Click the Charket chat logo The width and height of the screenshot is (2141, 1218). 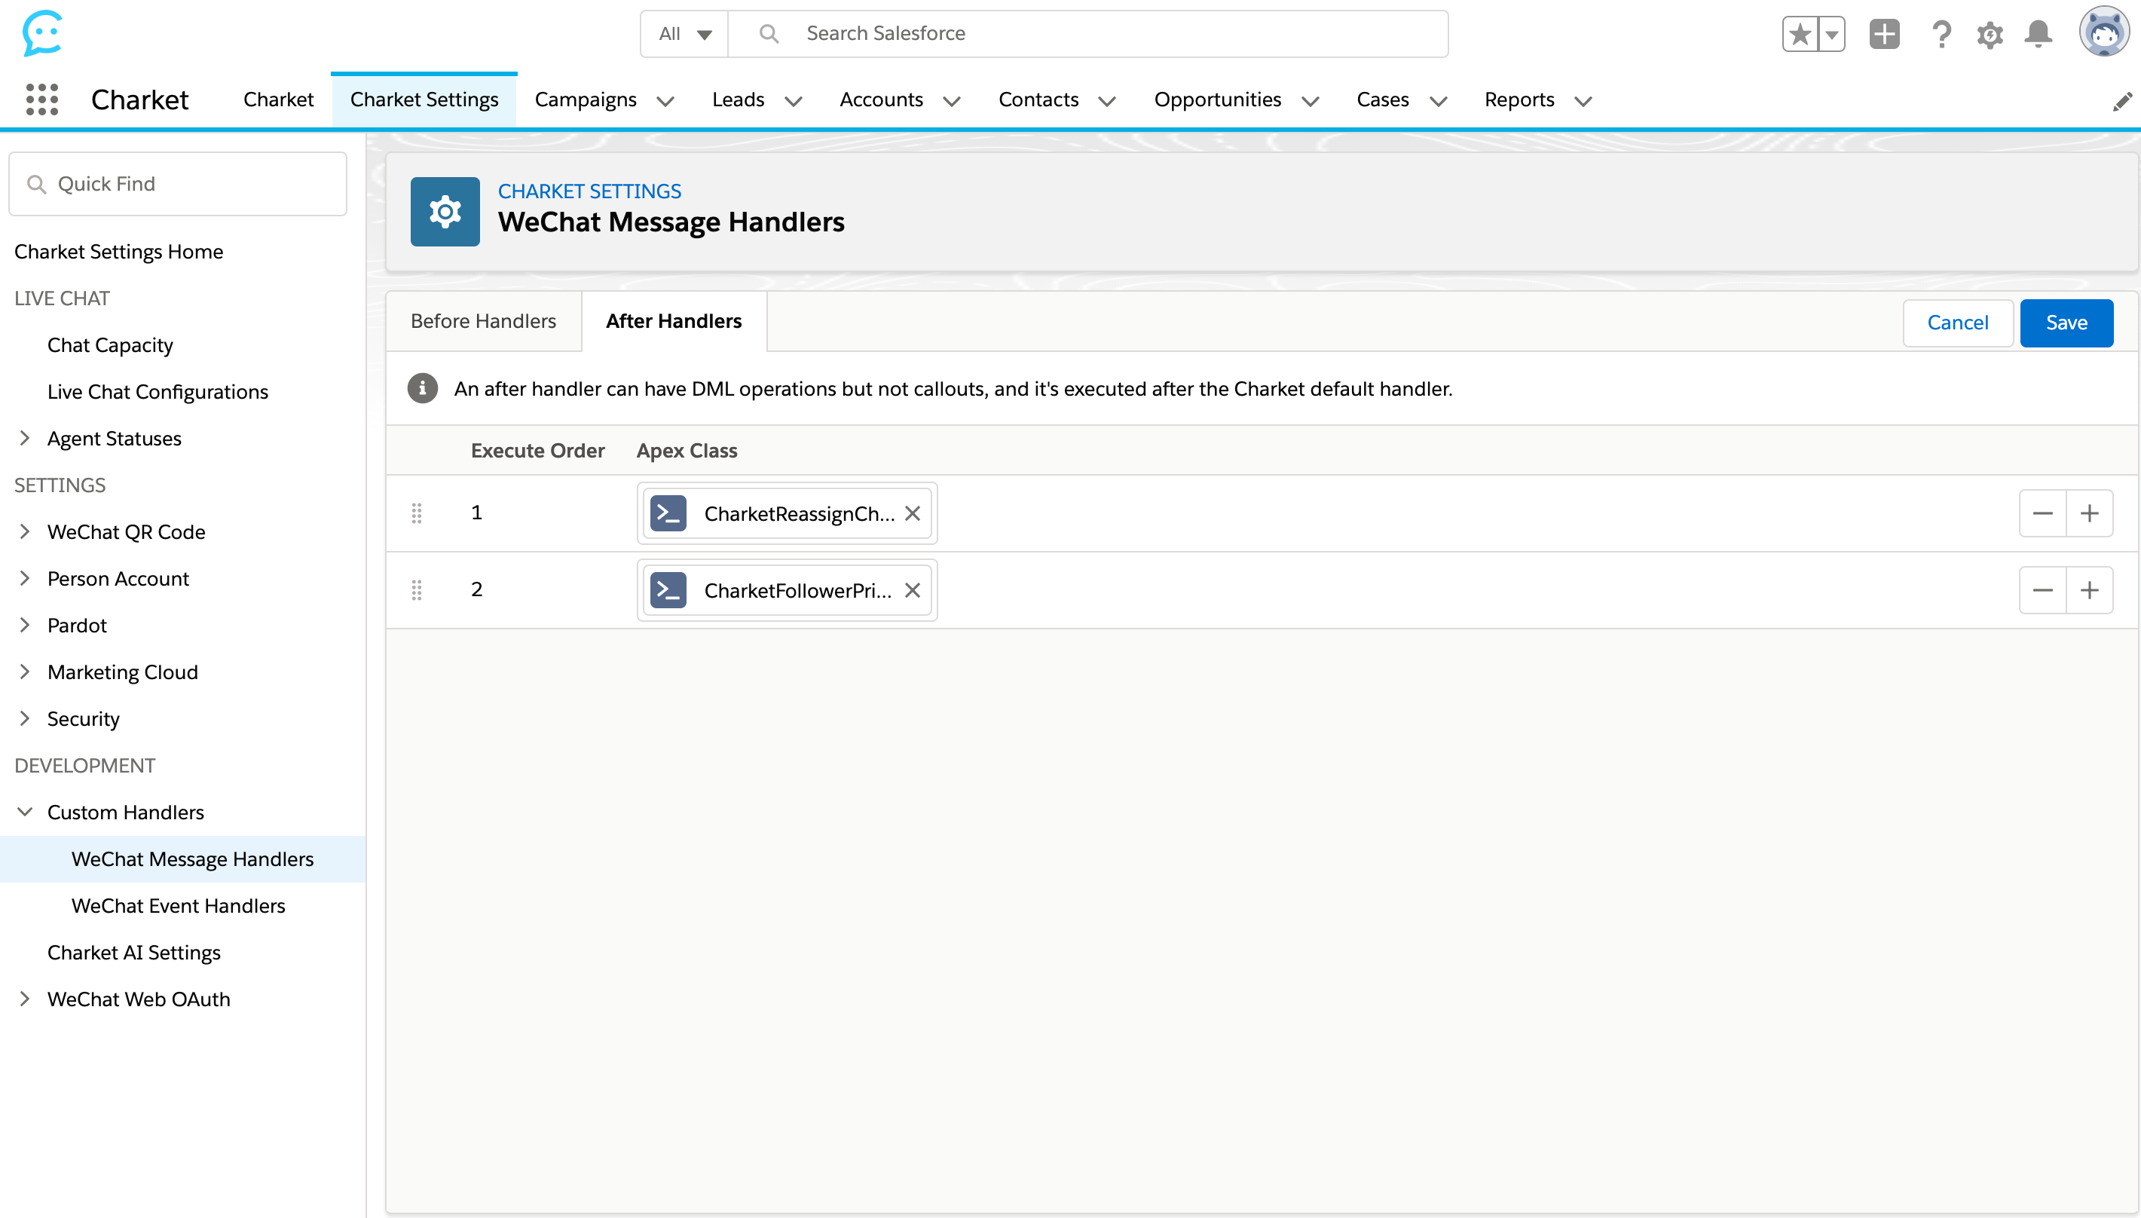41,33
